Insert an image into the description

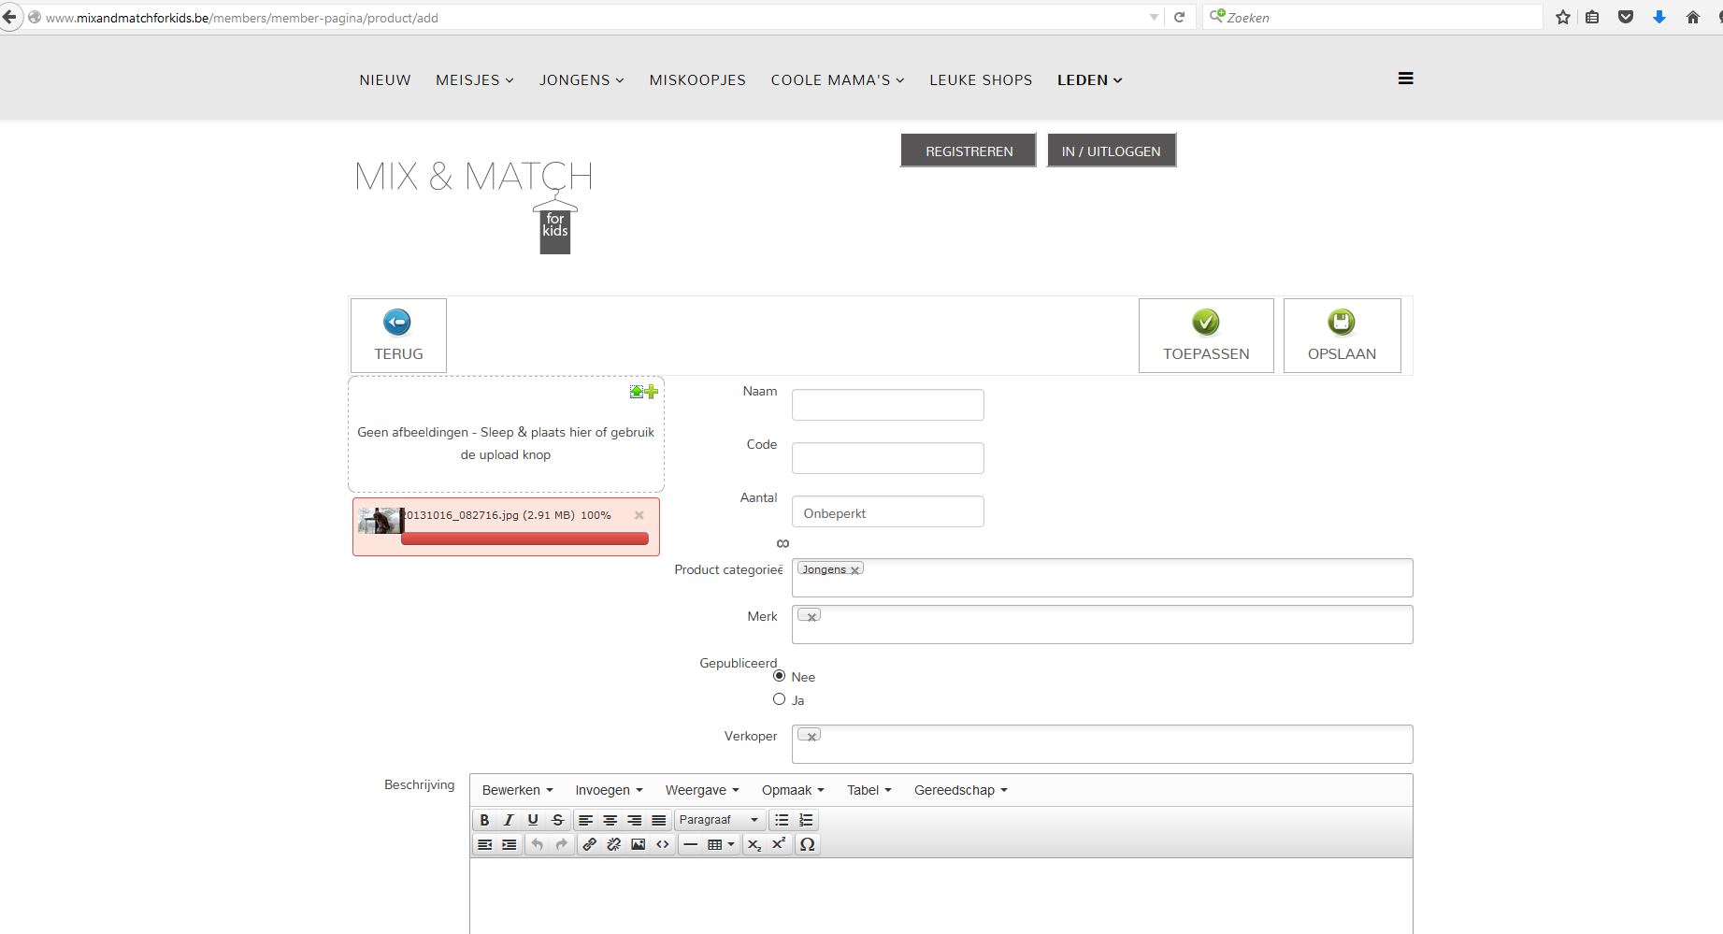(x=639, y=844)
